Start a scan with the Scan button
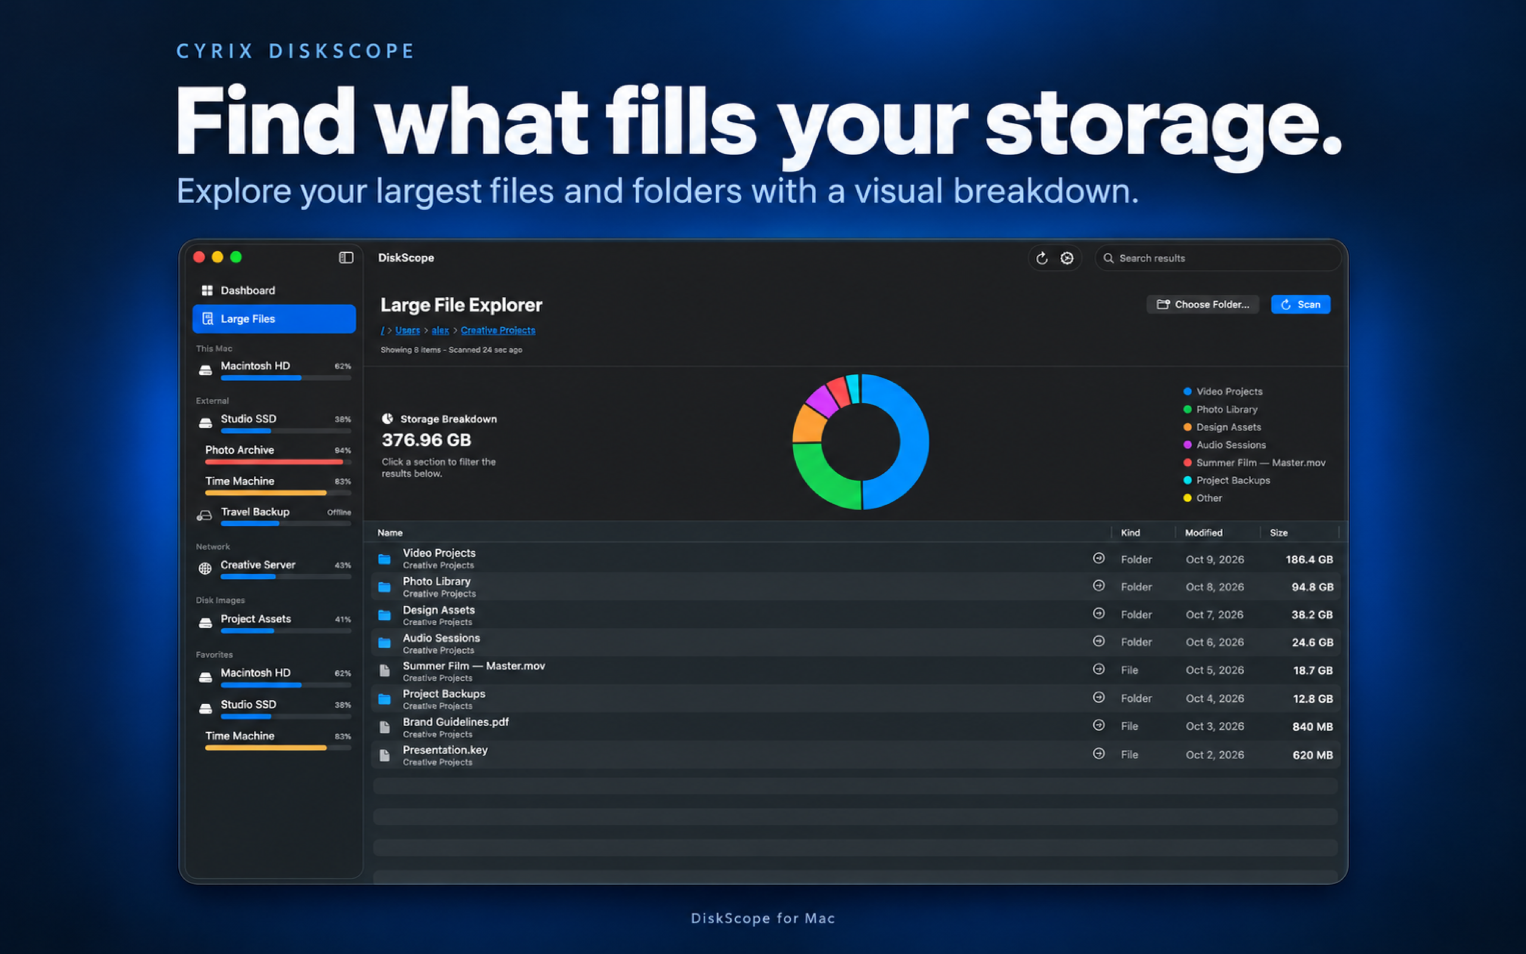1526x954 pixels. coord(1300,304)
